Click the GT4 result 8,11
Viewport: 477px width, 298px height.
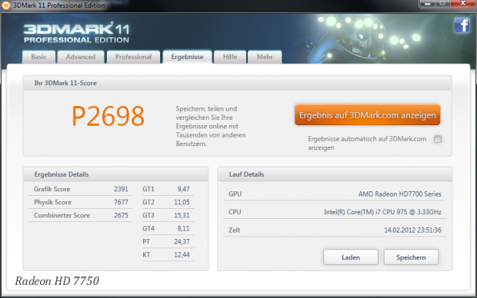pos(183,228)
